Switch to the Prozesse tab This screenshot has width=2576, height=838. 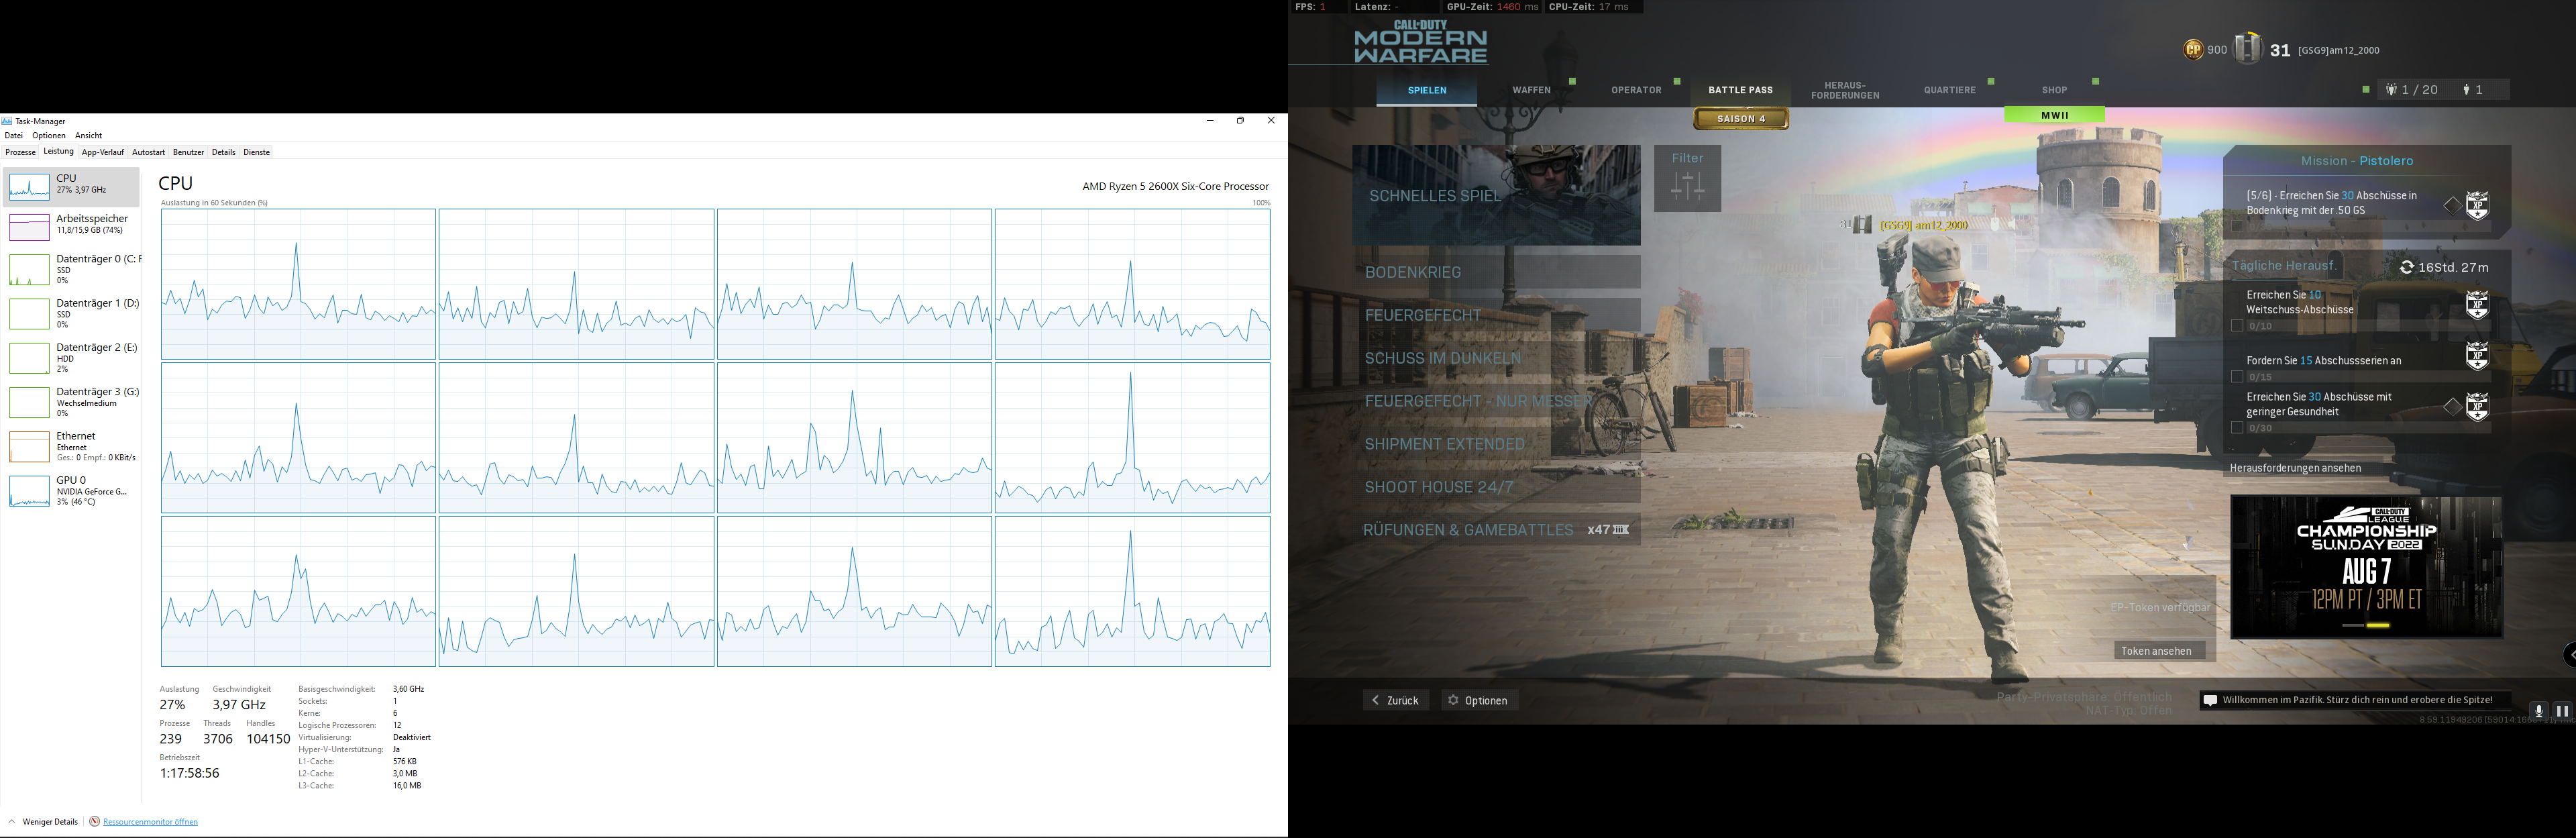tap(20, 153)
